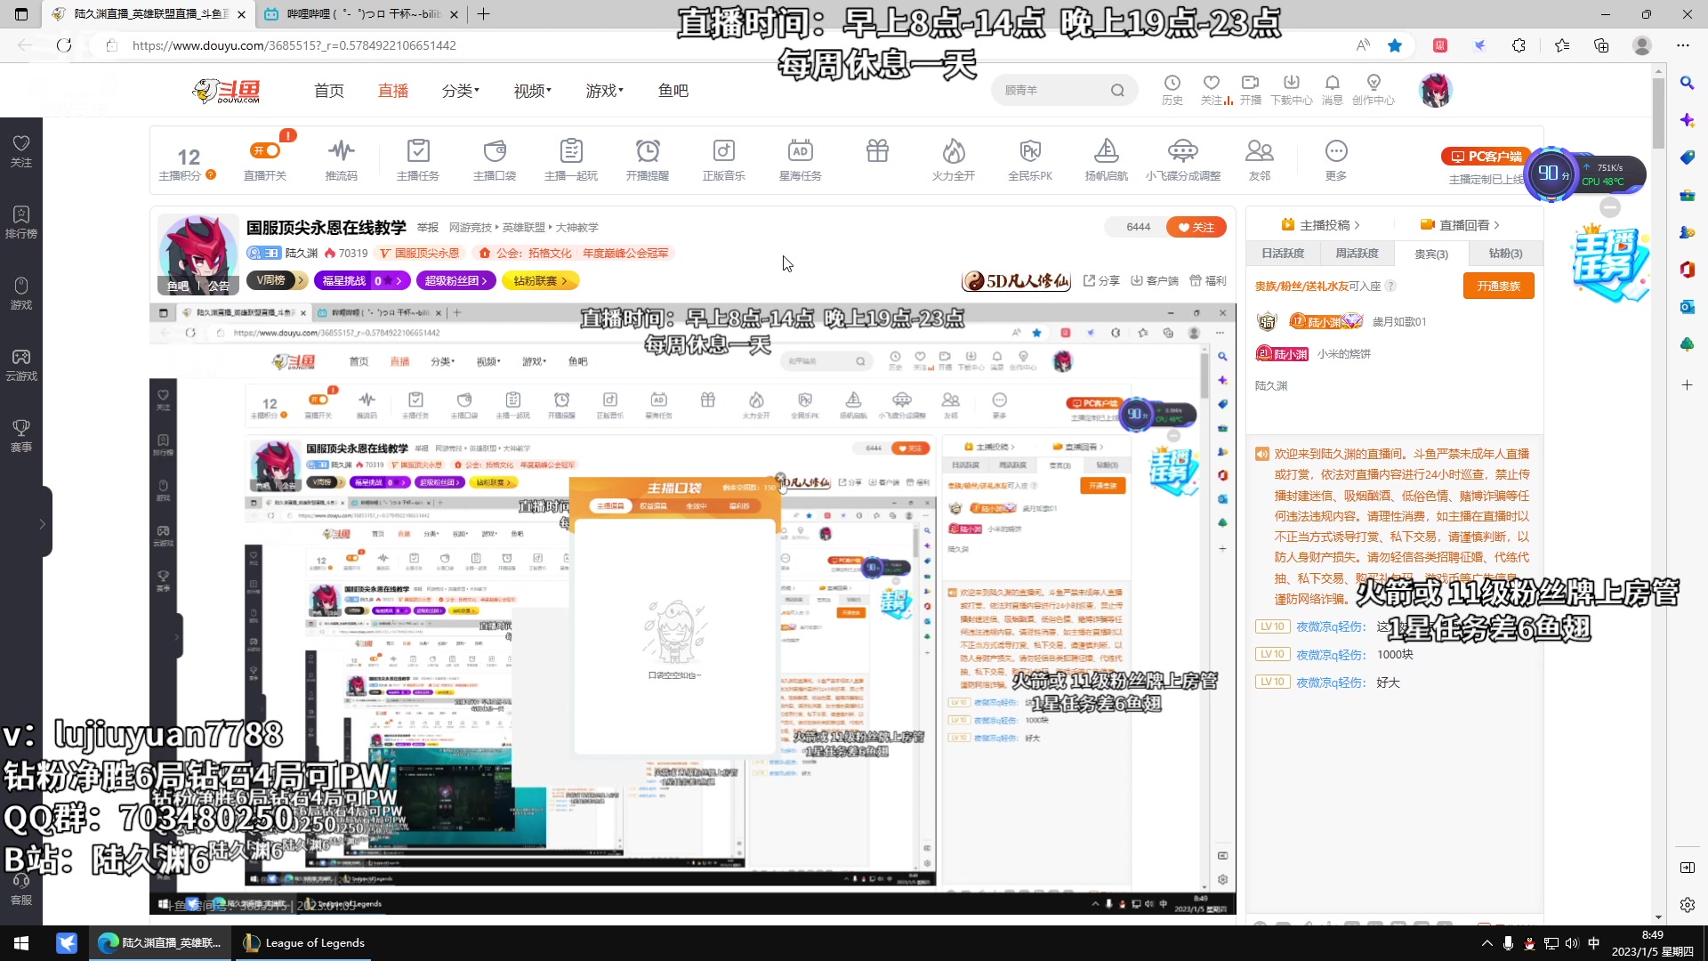This screenshot has width=1708, height=961.
Task: Open Windows Start menu
Action: tap(21, 943)
